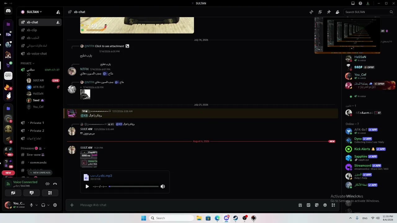Screen dimensions: 397x223
Task: Open the sticker picker
Action: click(317, 205)
